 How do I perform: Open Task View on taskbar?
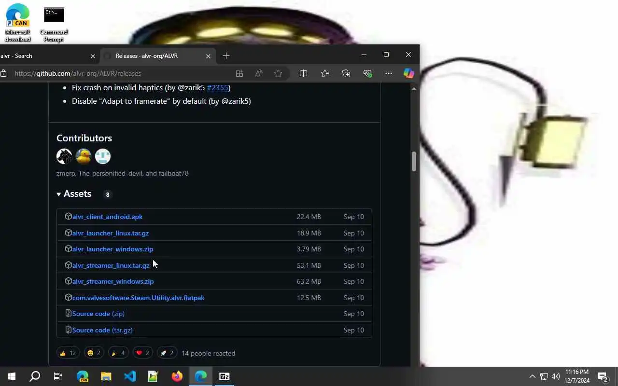tap(58, 376)
